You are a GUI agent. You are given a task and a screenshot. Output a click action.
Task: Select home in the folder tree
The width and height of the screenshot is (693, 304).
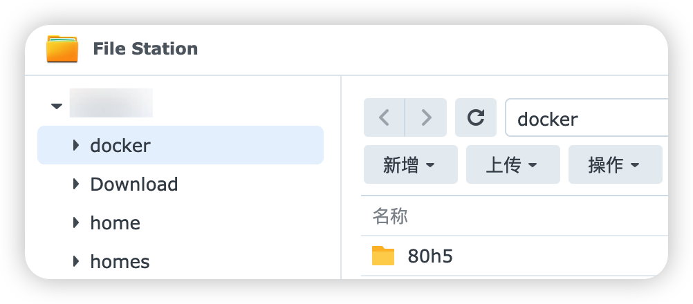pos(115,223)
